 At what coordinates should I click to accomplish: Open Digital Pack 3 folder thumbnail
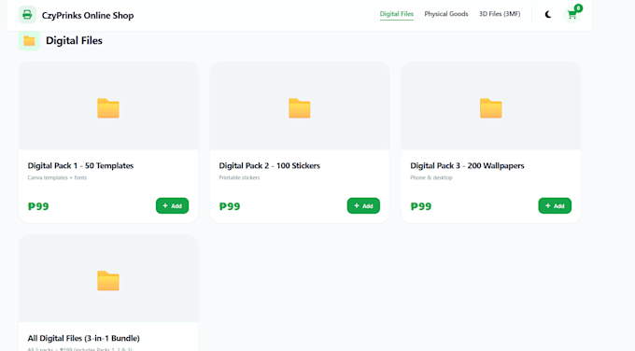pyautogui.click(x=491, y=108)
